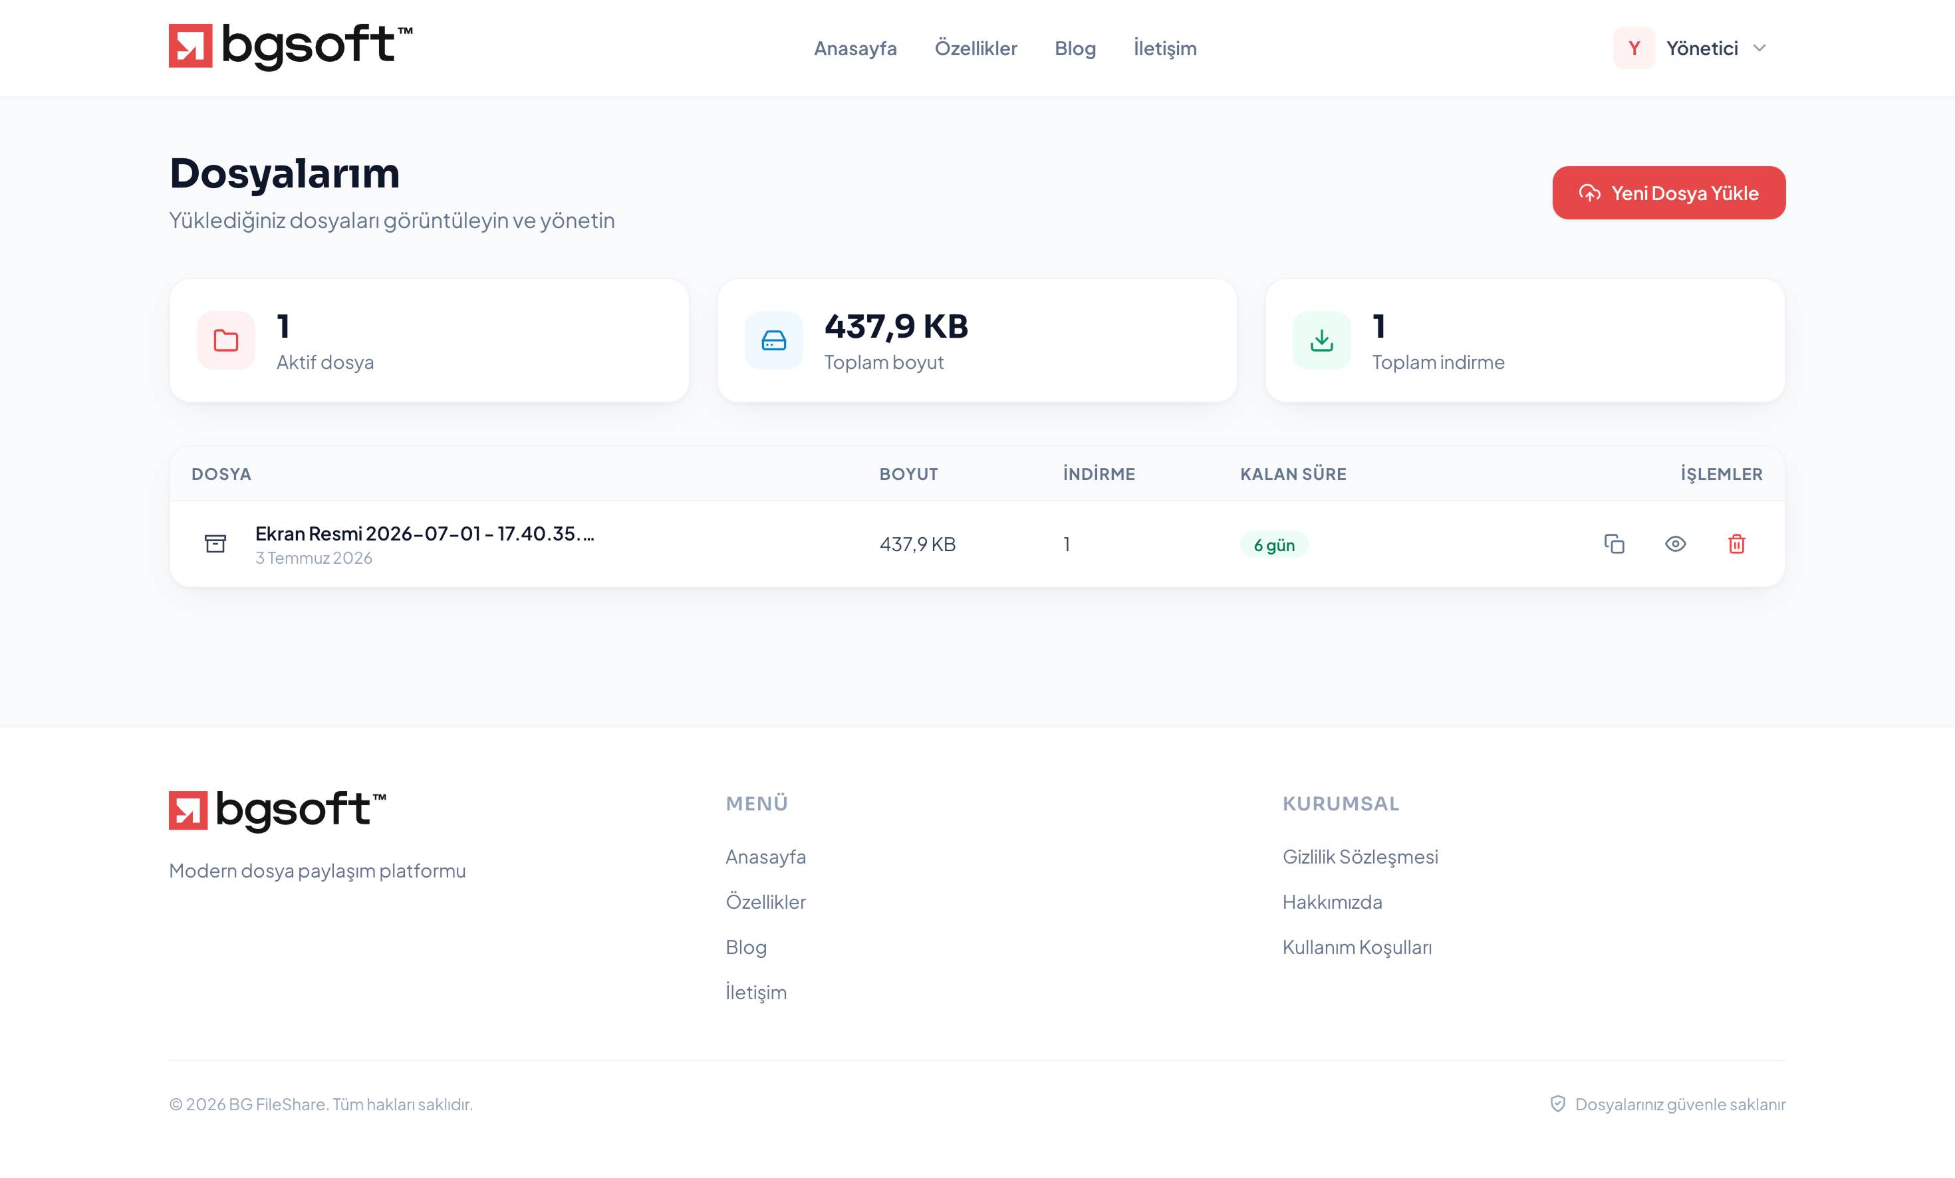View the Ekran Resmi file with eye icon

pos(1675,544)
